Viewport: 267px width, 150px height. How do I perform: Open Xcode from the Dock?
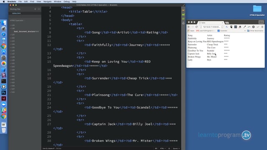pos(4,70)
